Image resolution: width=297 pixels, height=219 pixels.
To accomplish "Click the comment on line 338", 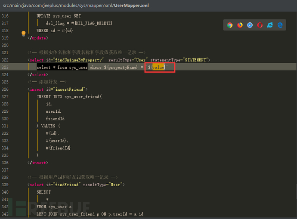I will click(73, 177).
